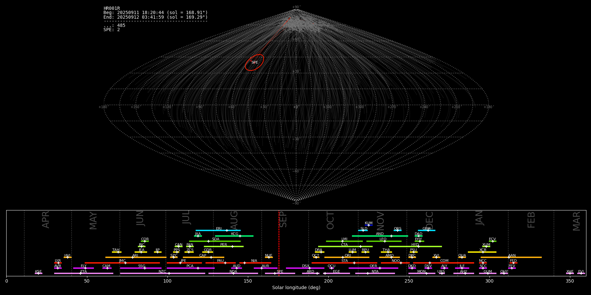Click the APR month label

46,220
